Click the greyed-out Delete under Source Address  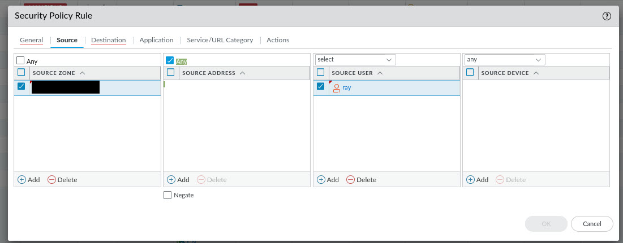coord(212,180)
